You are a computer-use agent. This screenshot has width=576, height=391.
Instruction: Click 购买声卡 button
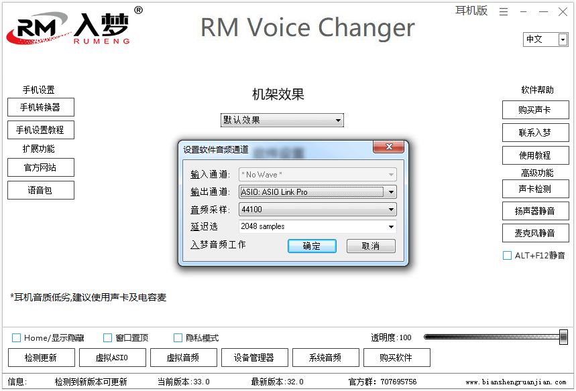(536, 110)
